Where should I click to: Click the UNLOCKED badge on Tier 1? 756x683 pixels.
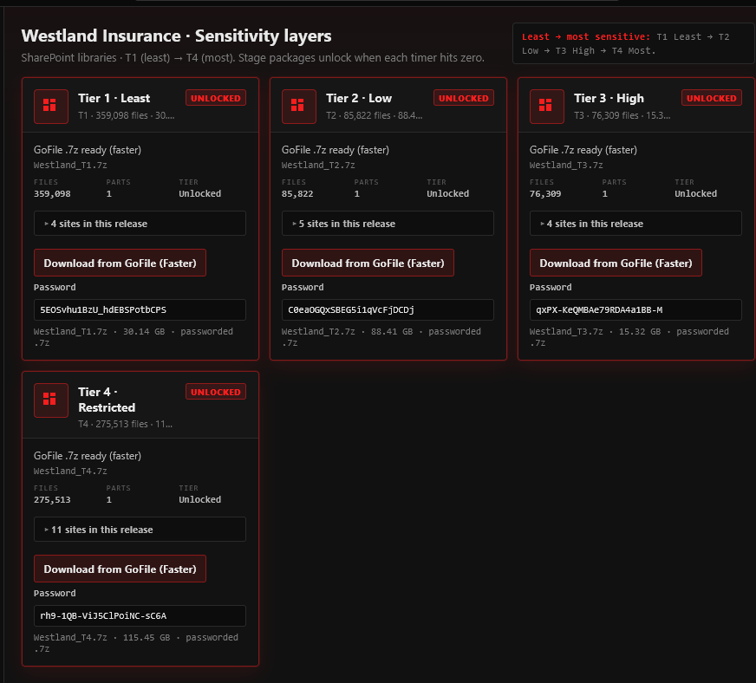(216, 98)
